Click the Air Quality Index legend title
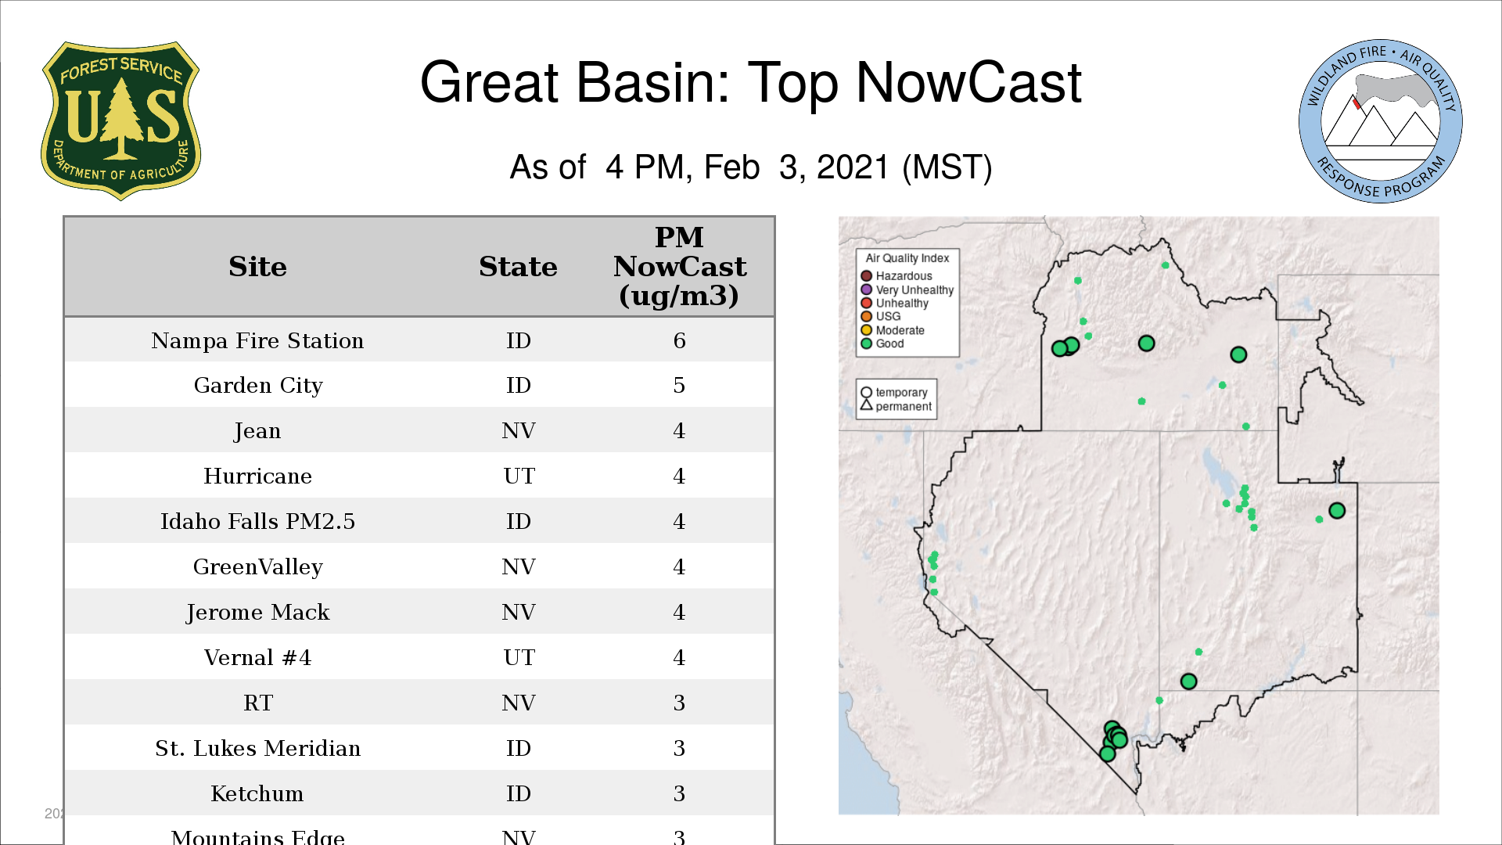 907,258
